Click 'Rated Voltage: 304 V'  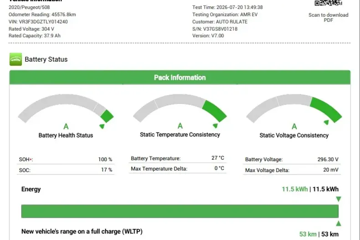click(31, 29)
